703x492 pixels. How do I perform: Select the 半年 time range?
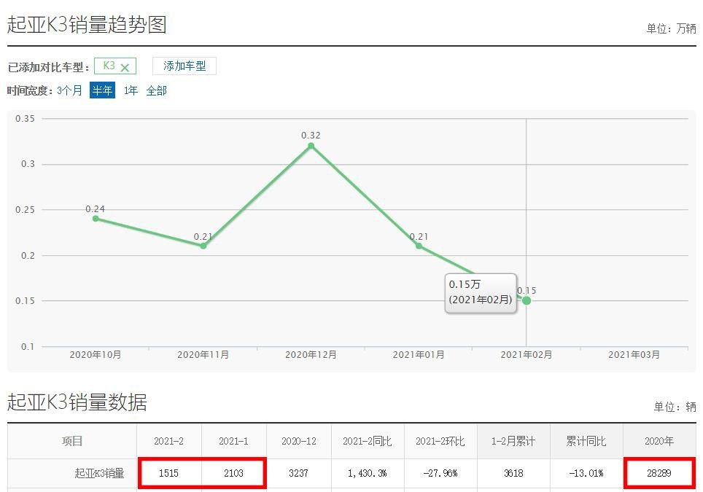pyautogui.click(x=102, y=90)
